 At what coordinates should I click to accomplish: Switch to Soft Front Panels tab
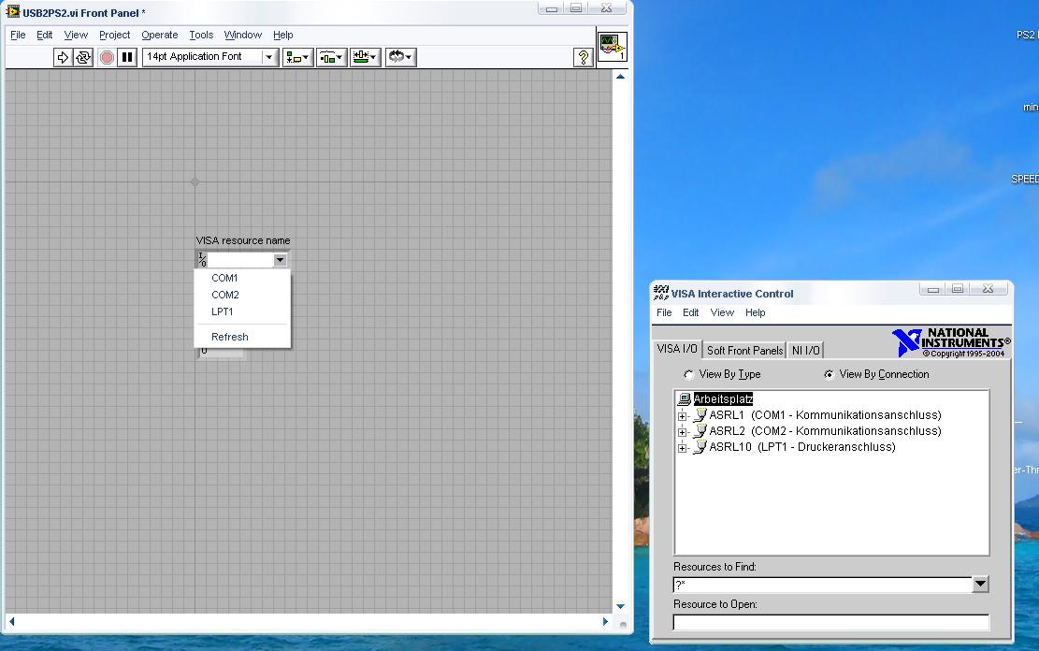[744, 350]
